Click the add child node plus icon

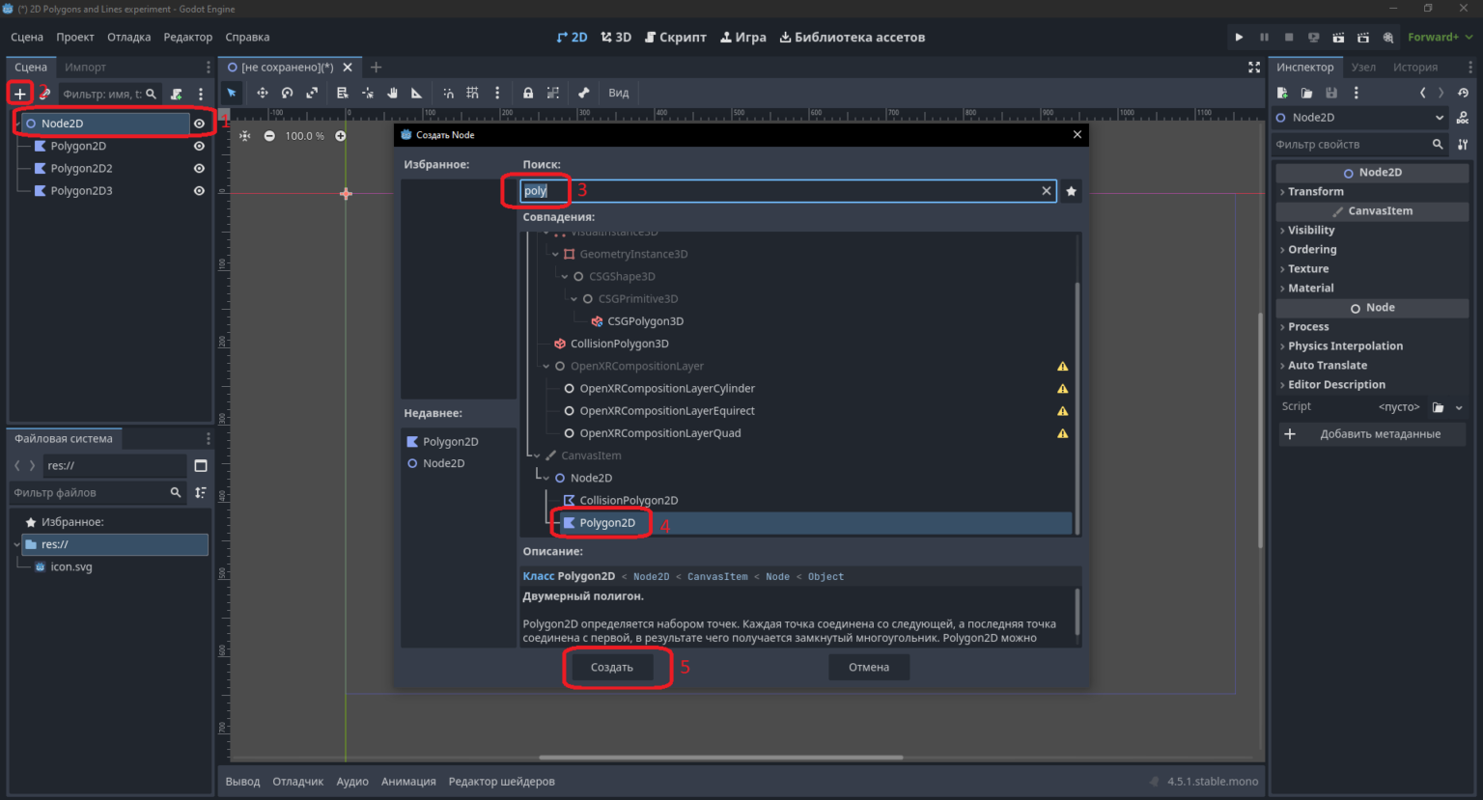[x=19, y=94]
